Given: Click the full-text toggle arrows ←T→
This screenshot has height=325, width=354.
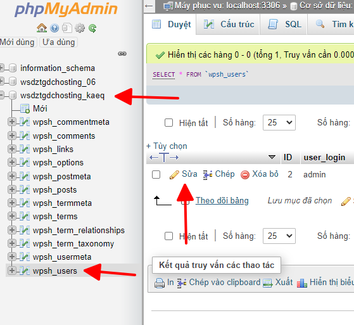Looking at the screenshot, I should 164,157.
